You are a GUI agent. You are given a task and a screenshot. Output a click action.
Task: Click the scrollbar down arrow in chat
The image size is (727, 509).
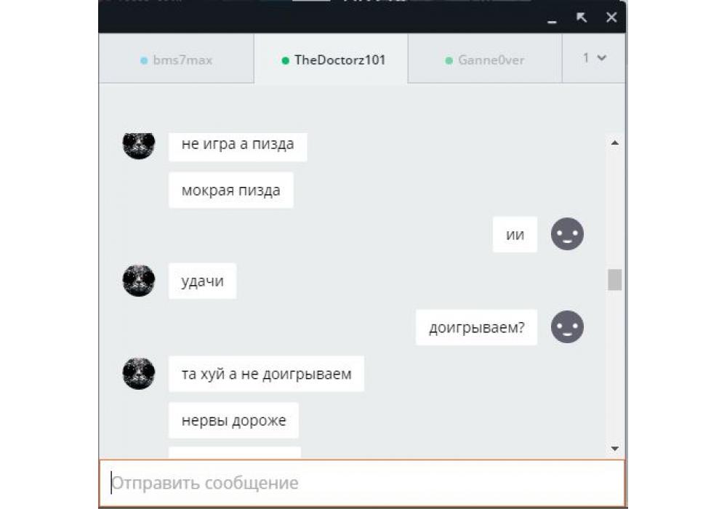click(x=615, y=448)
